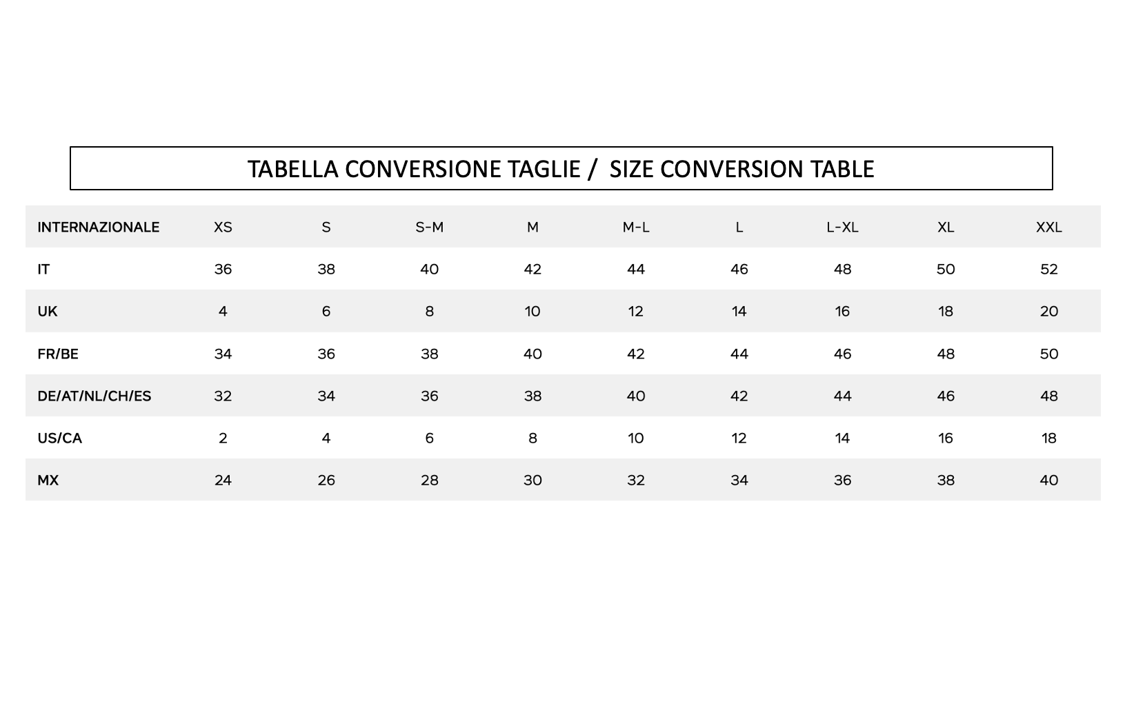Select the XXL column header

pos(1048,228)
